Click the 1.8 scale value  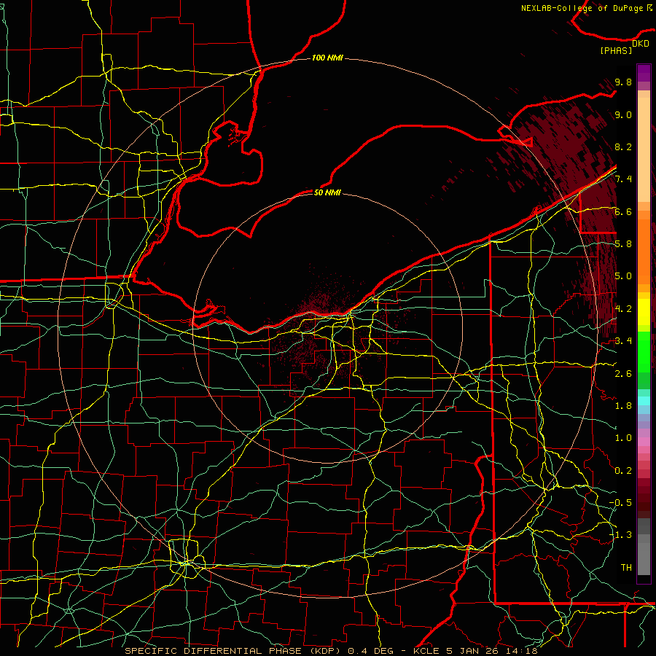(x=623, y=406)
